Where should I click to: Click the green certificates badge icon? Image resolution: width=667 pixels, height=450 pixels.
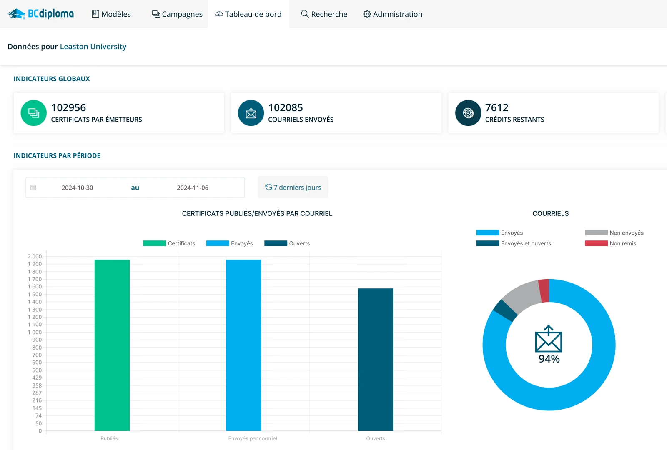click(x=33, y=113)
